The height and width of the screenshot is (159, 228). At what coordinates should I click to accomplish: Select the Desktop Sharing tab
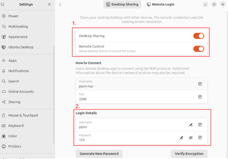[122, 5]
